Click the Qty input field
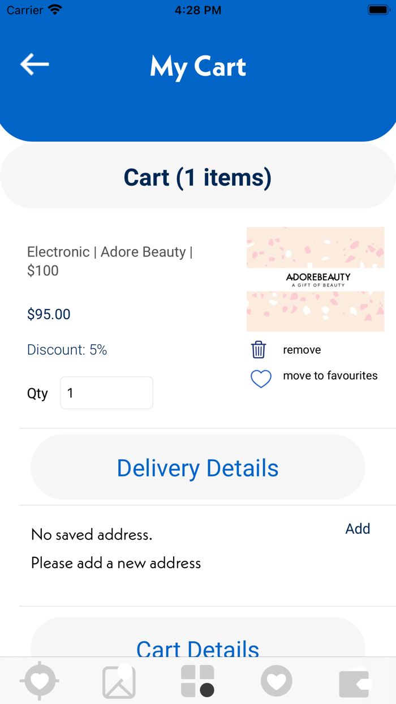This screenshot has height=704, width=396. click(x=106, y=393)
